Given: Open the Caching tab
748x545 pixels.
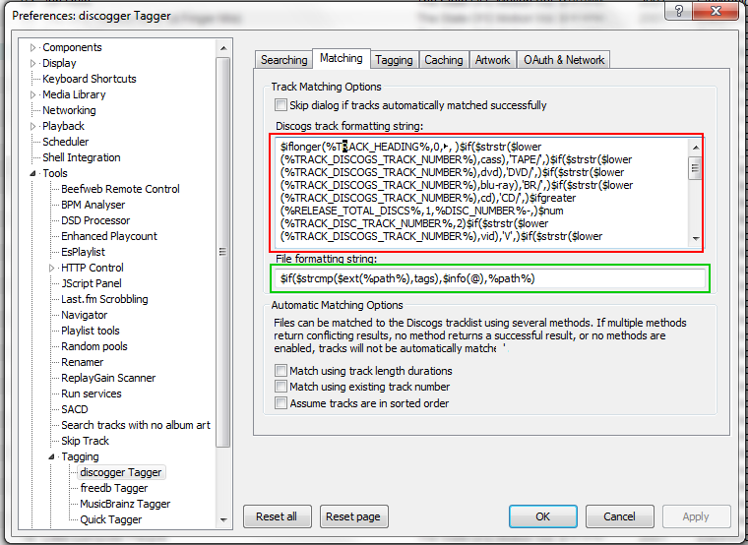Looking at the screenshot, I should (444, 60).
